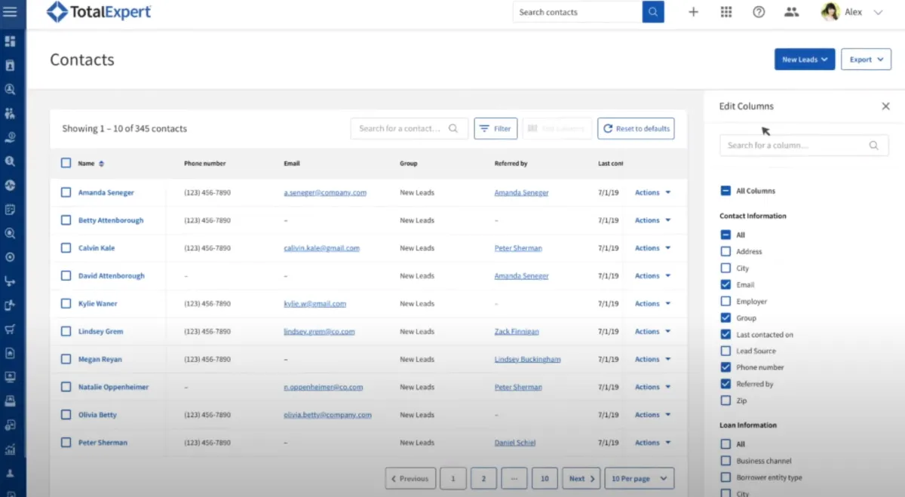Open the Export dropdown

coord(865,60)
